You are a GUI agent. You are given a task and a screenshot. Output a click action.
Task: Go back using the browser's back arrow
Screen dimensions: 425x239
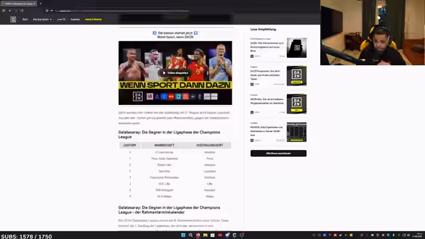(10, 11)
